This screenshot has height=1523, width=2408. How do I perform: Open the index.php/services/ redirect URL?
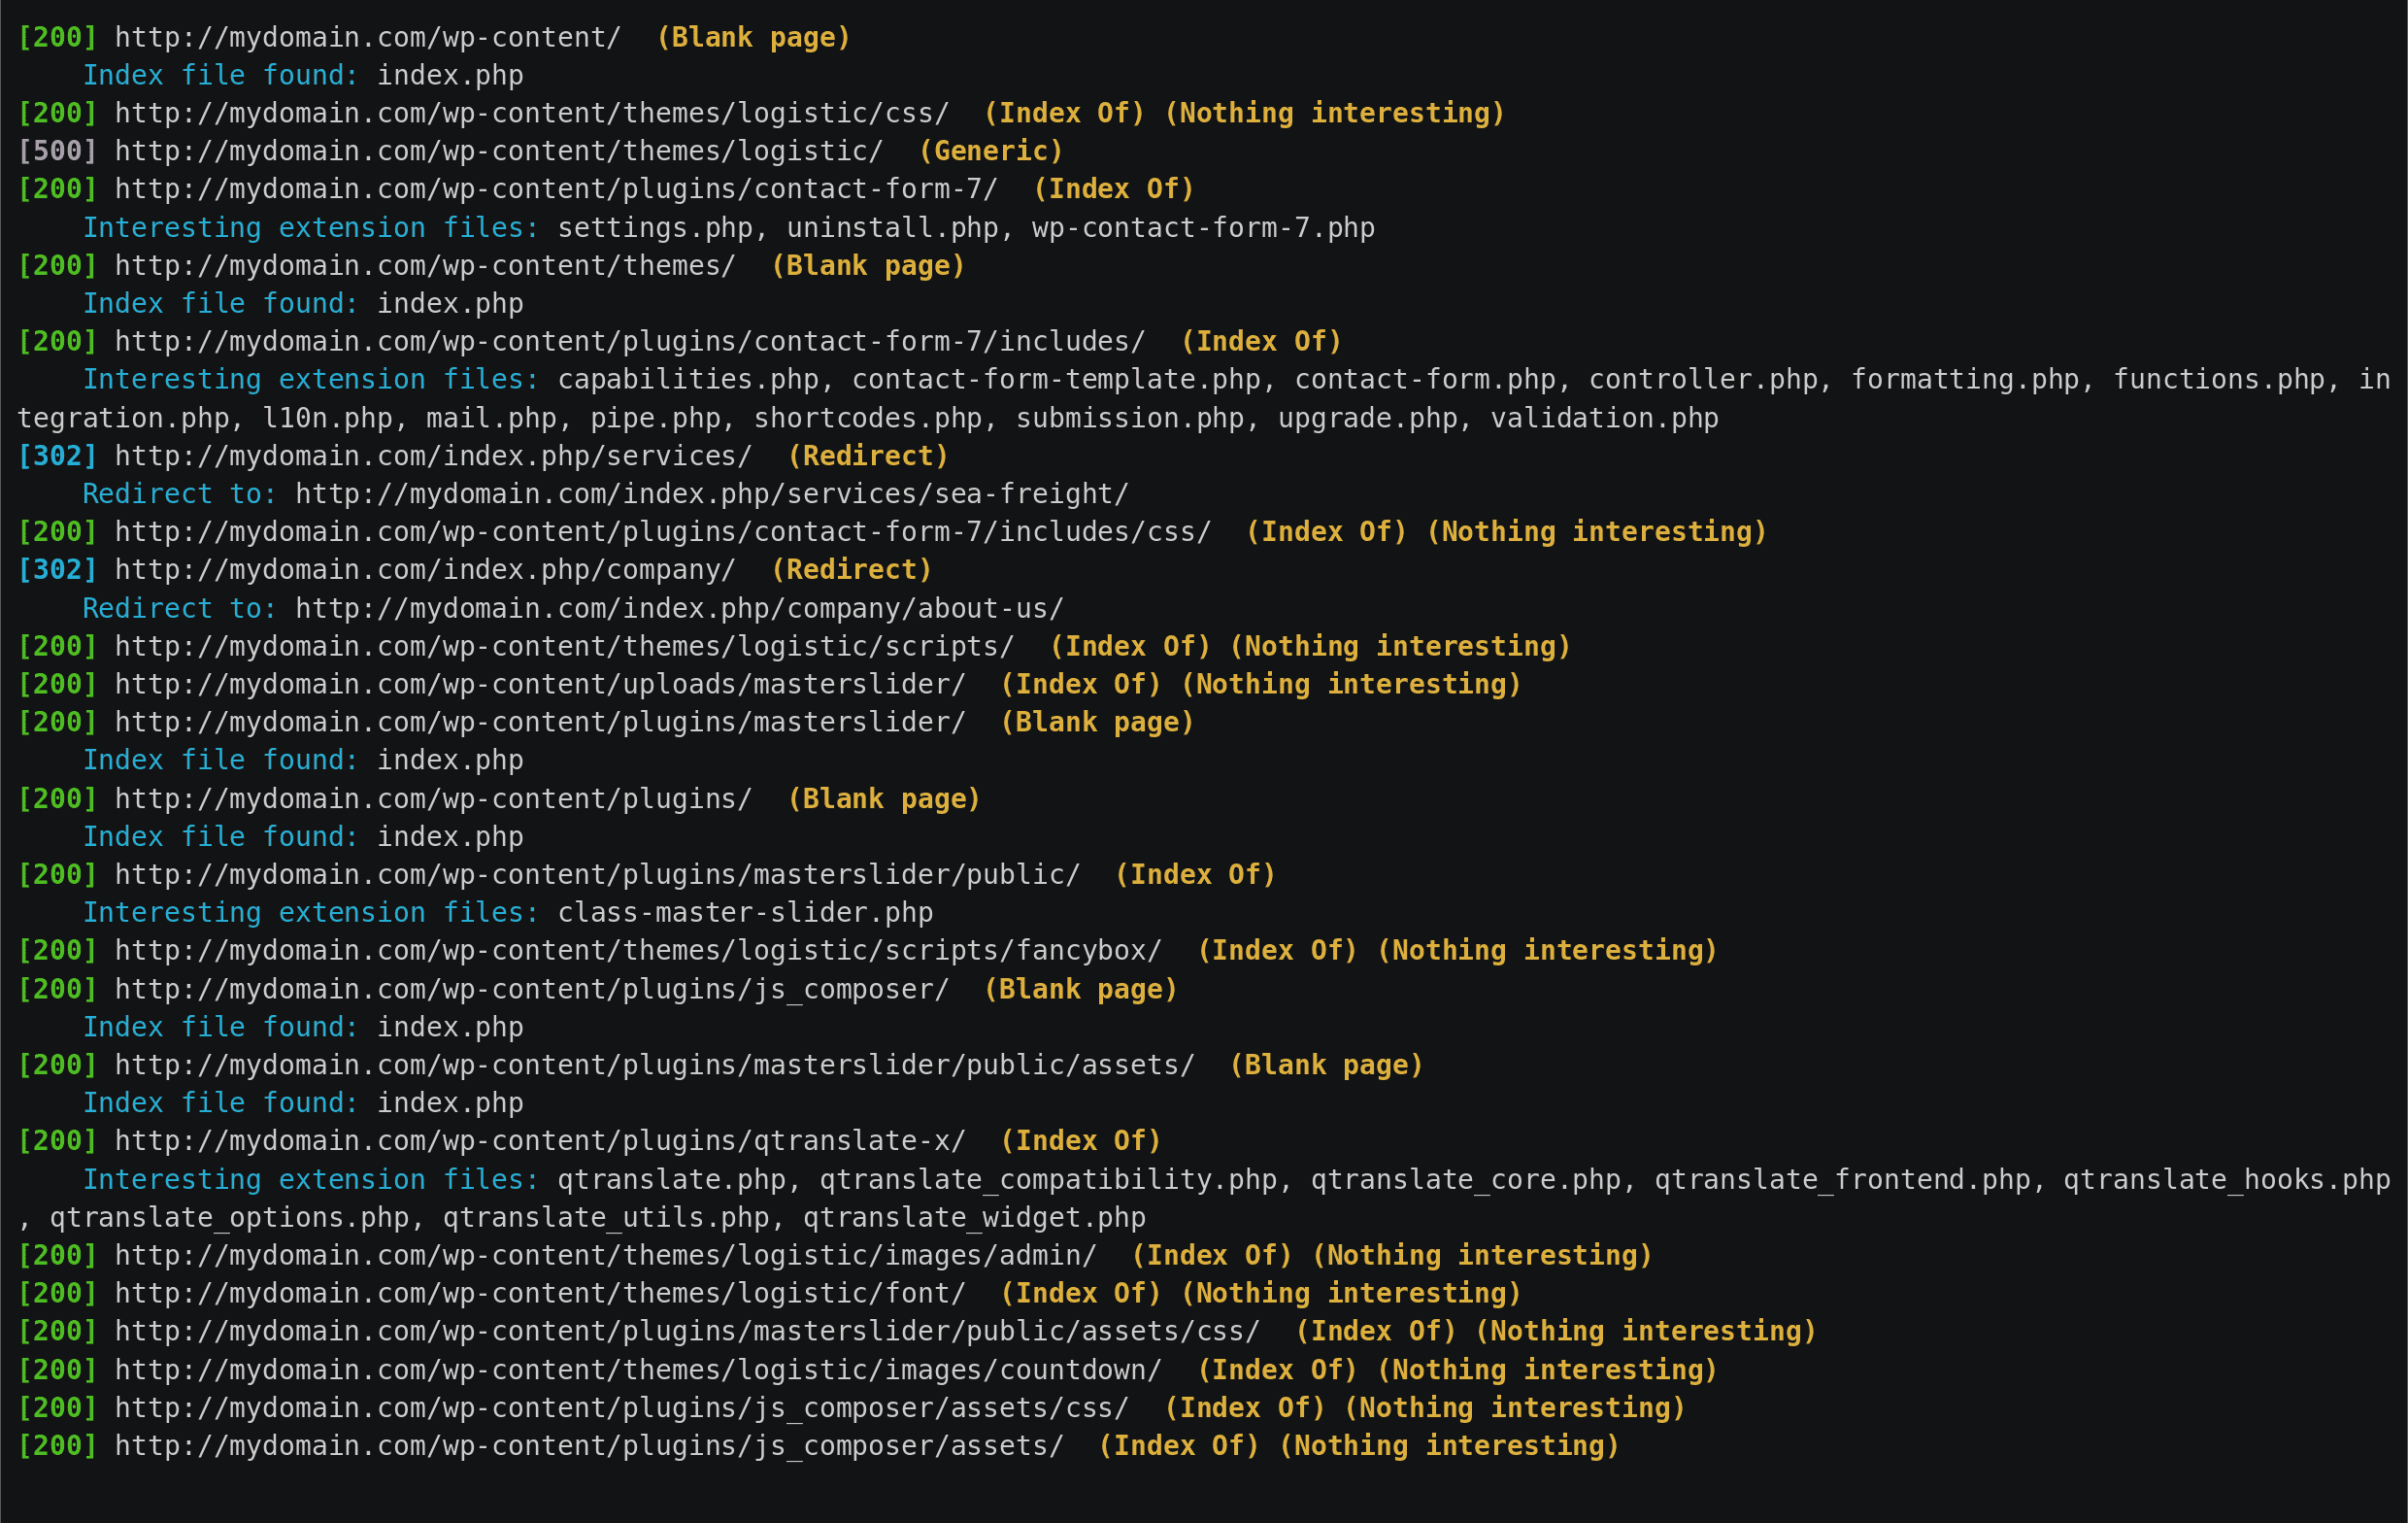[x=433, y=457]
